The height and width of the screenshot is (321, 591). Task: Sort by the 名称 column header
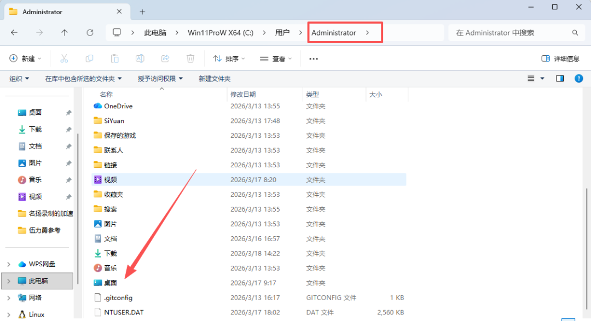tap(106, 94)
